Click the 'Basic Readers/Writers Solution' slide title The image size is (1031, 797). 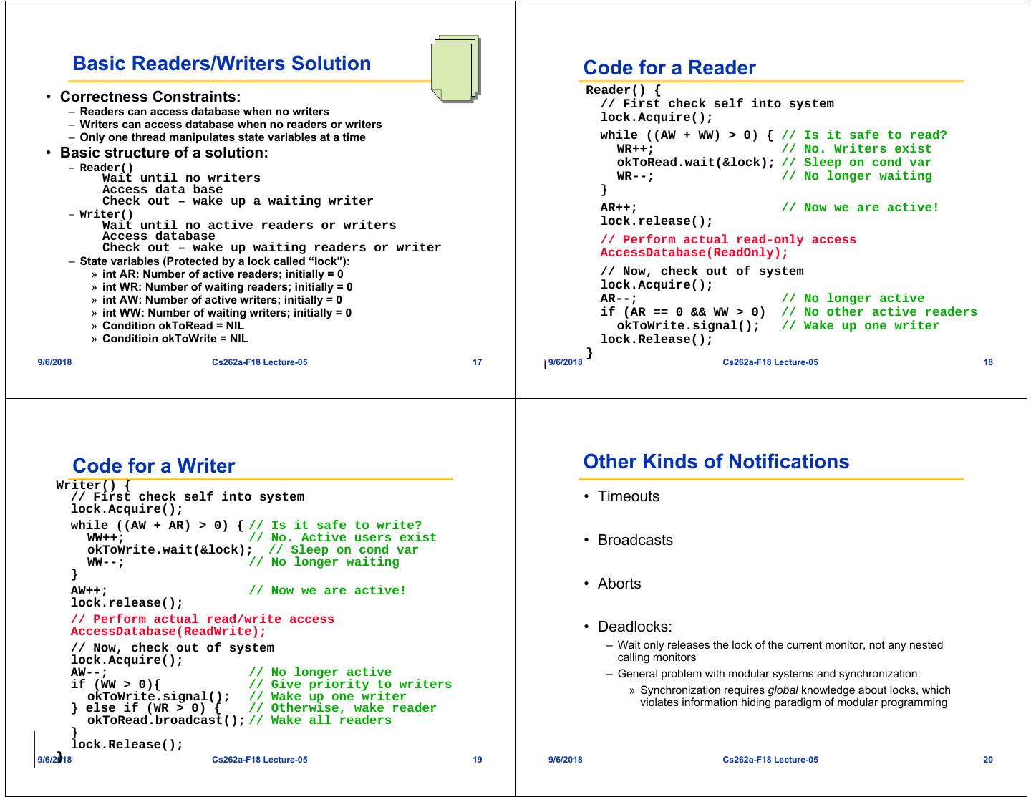tap(221, 64)
